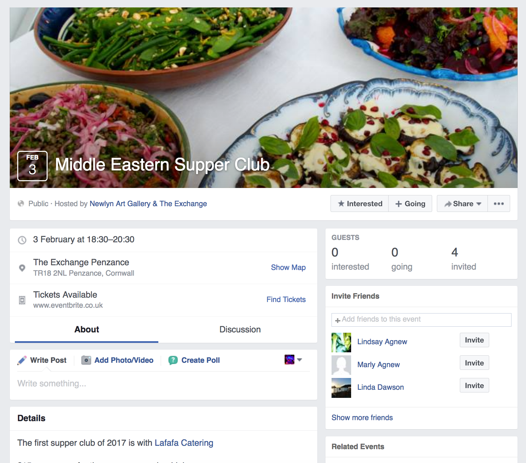
Task: Select the About tab
Action: (87, 330)
